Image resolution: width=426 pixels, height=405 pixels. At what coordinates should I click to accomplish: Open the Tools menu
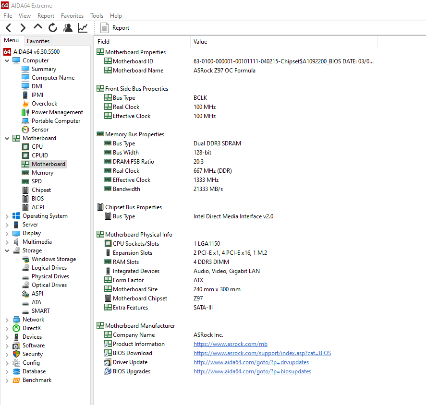tap(97, 16)
